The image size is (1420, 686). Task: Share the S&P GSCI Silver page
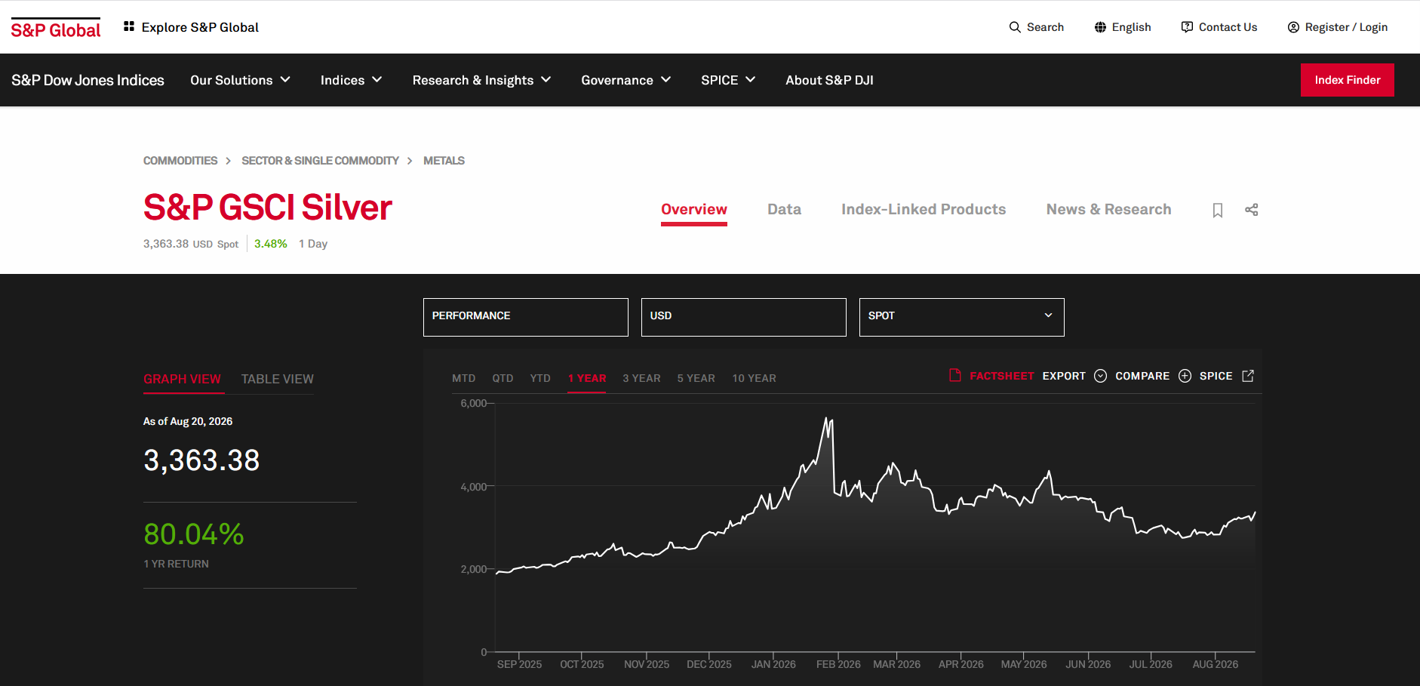point(1252,210)
